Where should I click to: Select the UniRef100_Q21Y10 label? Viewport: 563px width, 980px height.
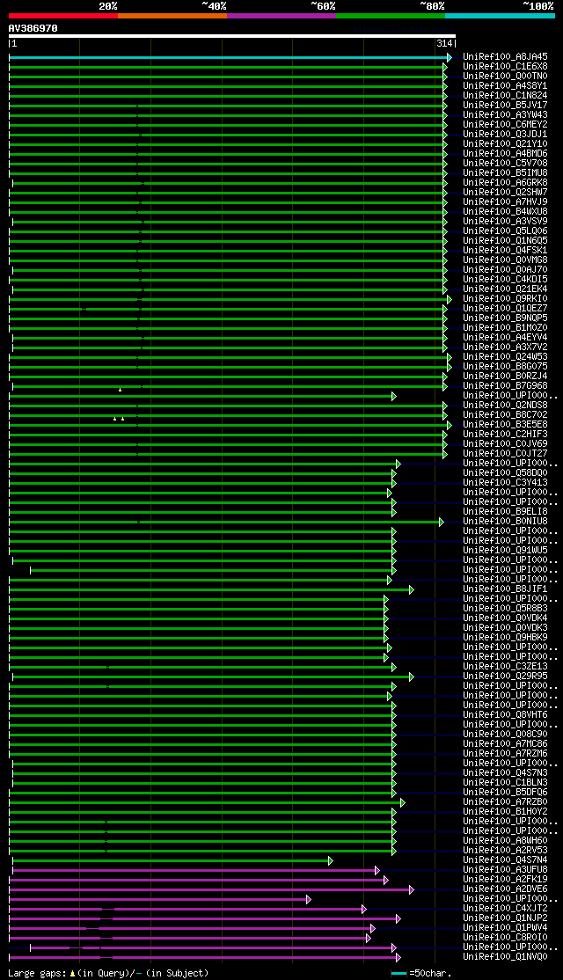[506, 143]
